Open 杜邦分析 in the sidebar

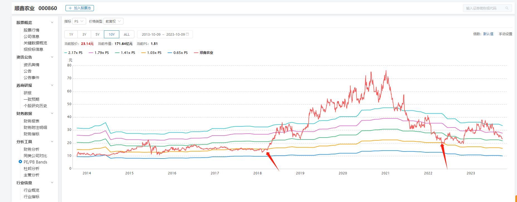coord(31,169)
